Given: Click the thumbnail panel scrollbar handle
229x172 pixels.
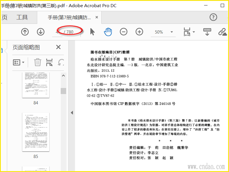Looking at the screenshot, I should tap(63, 91).
